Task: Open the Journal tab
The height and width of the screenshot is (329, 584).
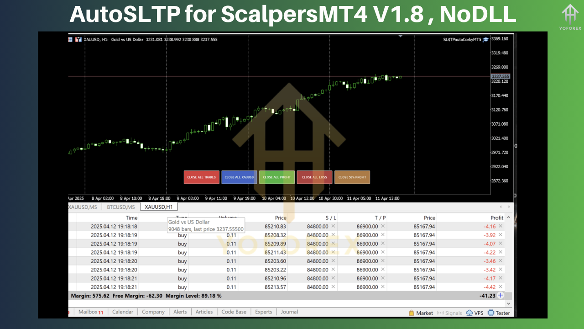Action: pos(289,312)
